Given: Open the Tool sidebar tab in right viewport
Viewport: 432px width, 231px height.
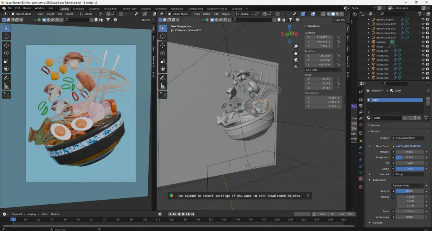Looking at the screenshot, I should point(347,38).
